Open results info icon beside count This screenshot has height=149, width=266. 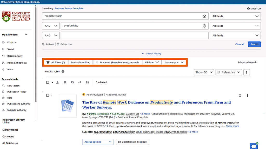pyautogui.click(x=63, y=72)
